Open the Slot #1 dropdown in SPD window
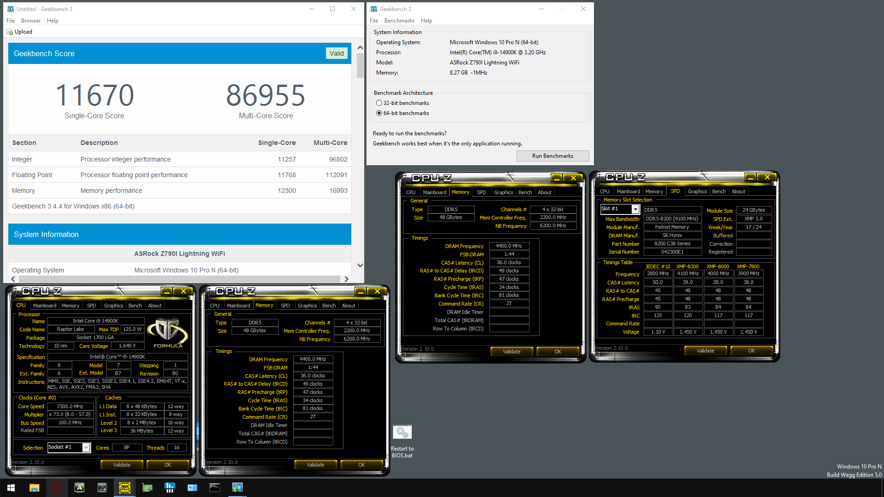 [635, 209]
